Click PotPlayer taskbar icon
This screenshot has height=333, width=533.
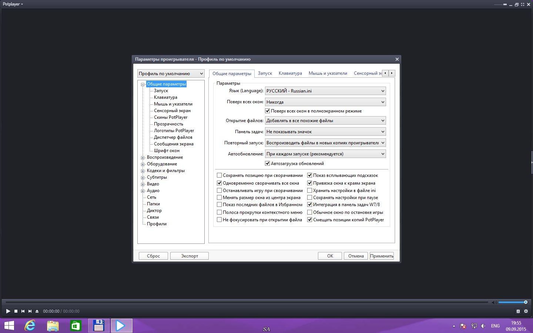(121, 326)
